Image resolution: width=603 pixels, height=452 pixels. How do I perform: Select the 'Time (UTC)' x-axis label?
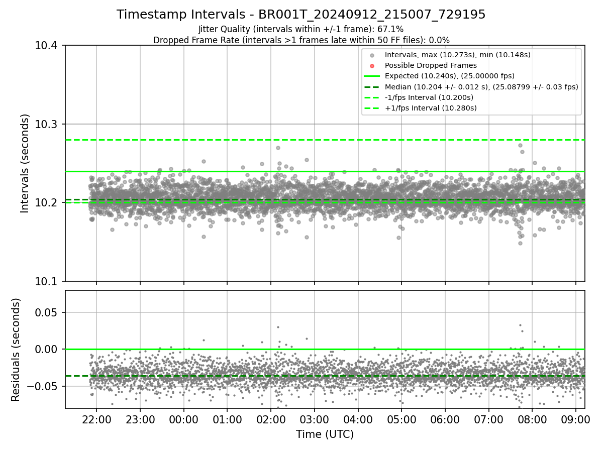[325, 434]
